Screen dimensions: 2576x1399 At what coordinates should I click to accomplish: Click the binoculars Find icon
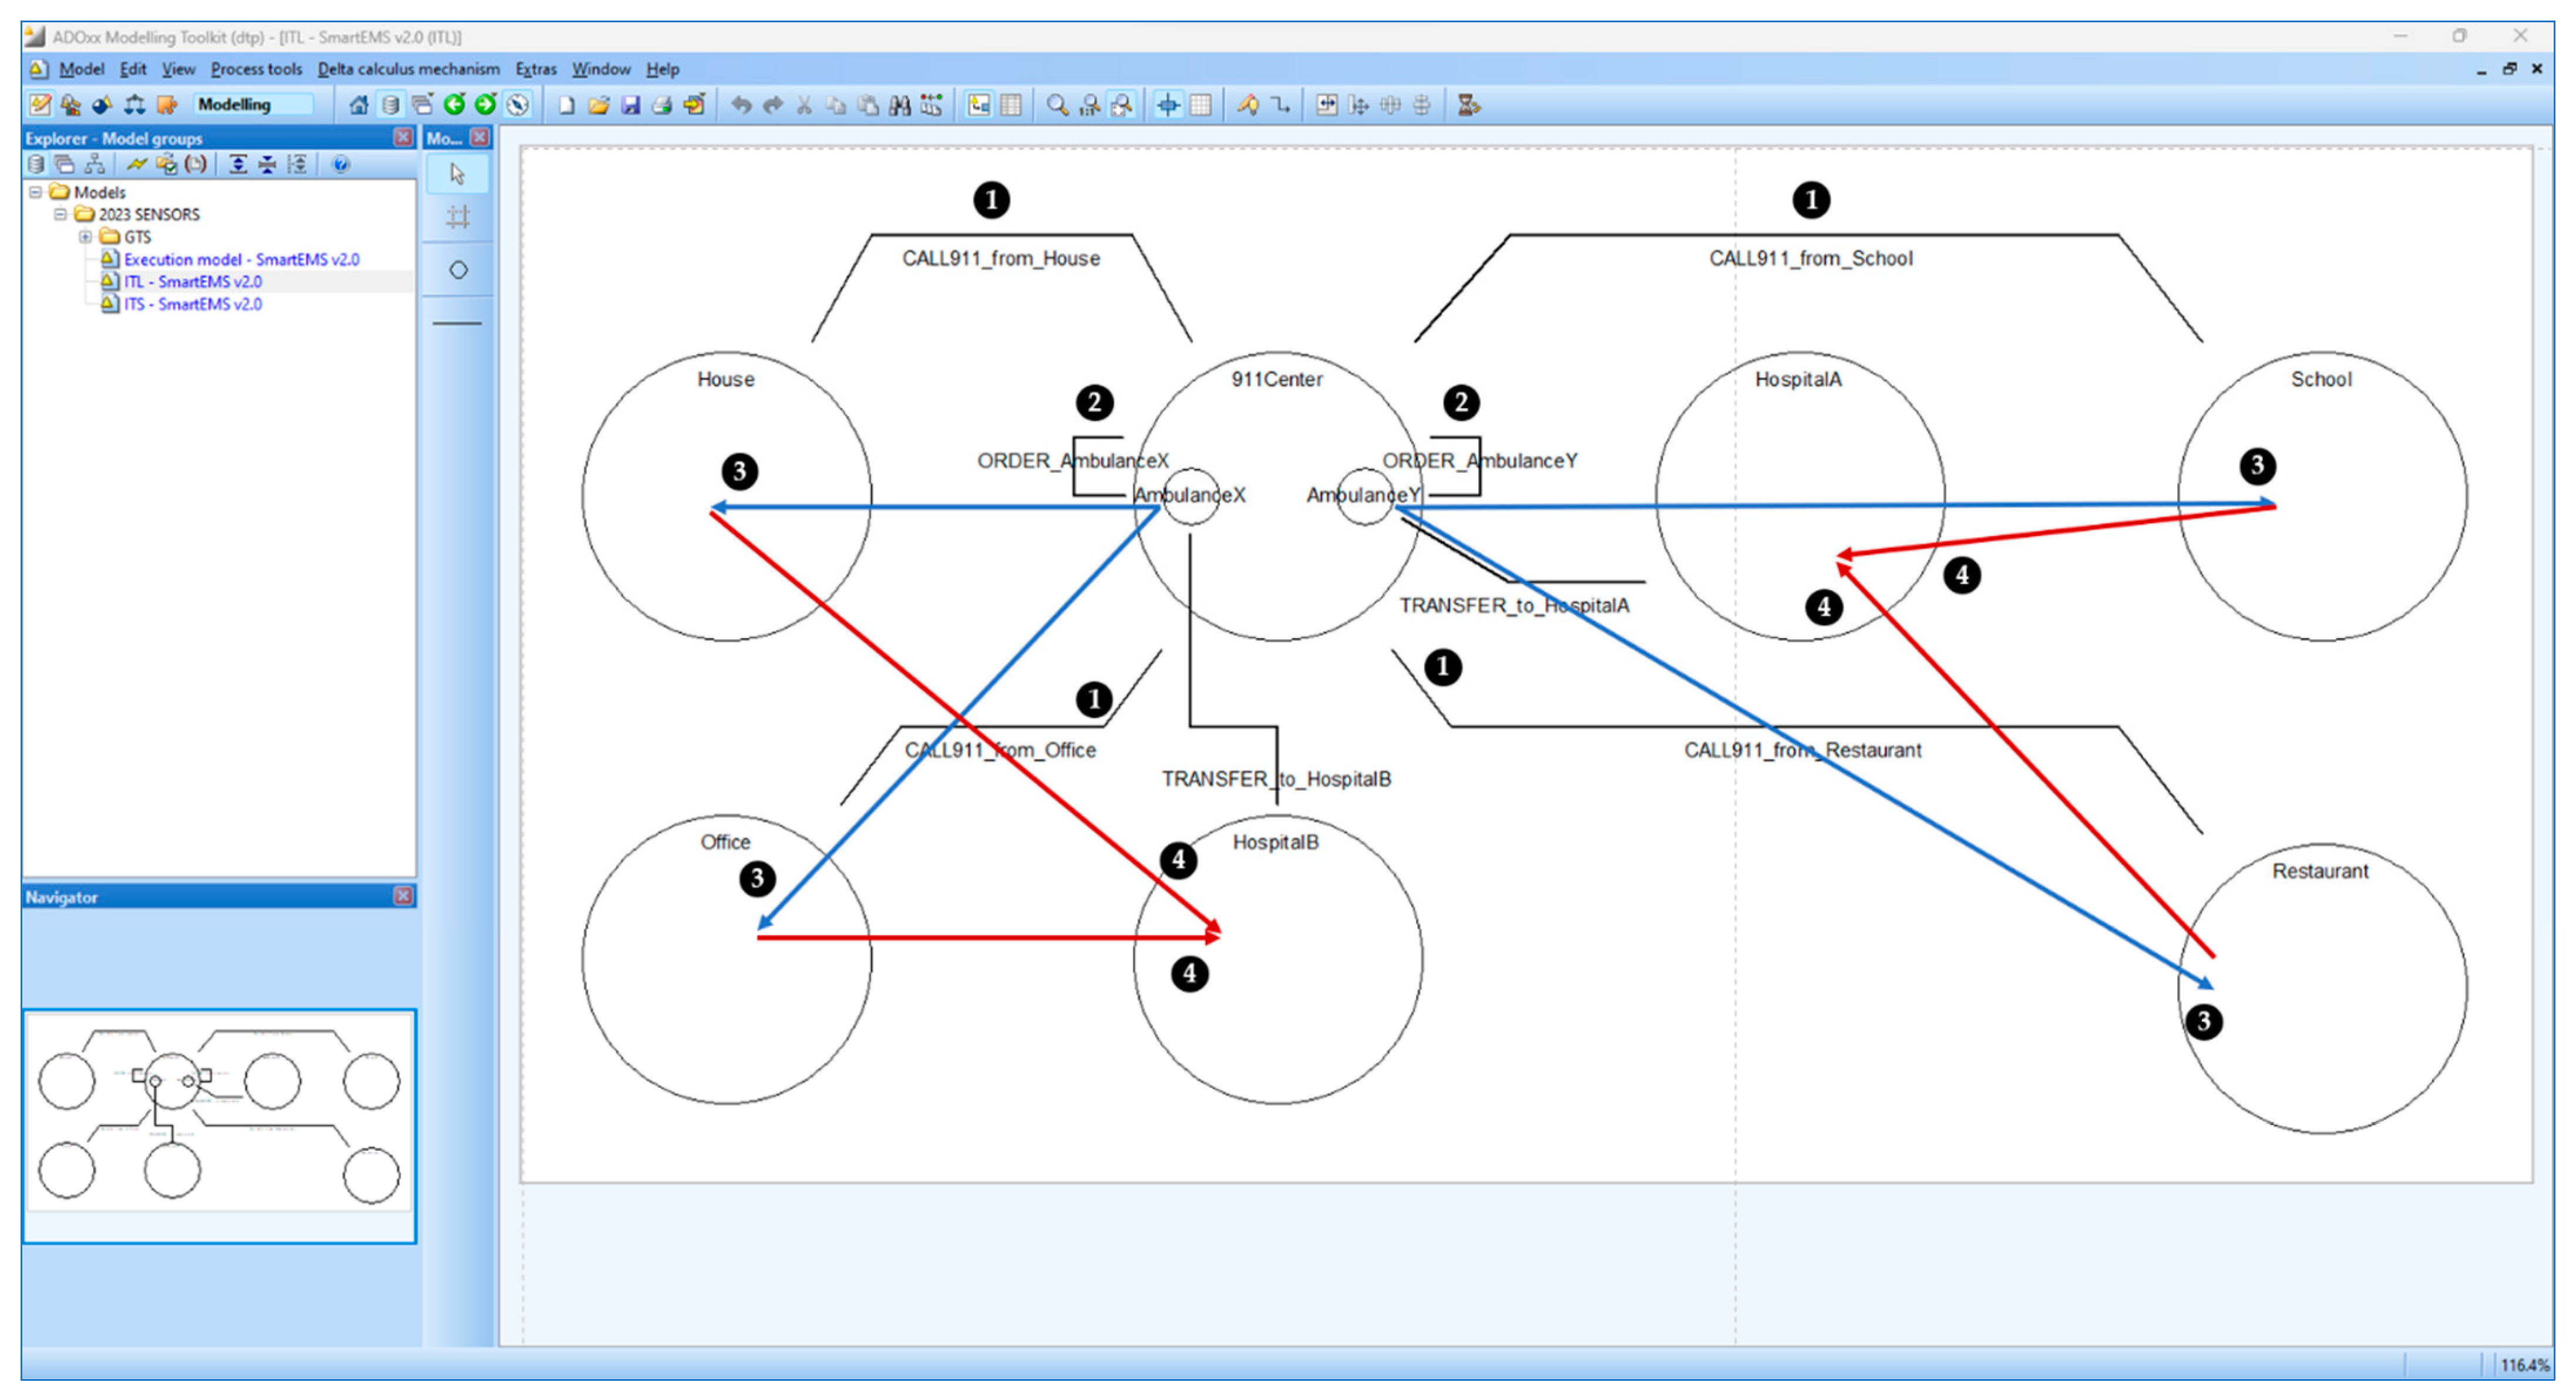[x=899, y=105]
